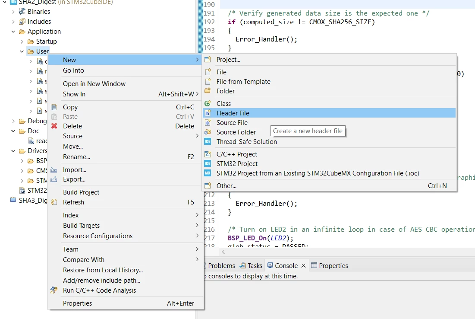Select Build Project in the context menu

coord(126,192)
